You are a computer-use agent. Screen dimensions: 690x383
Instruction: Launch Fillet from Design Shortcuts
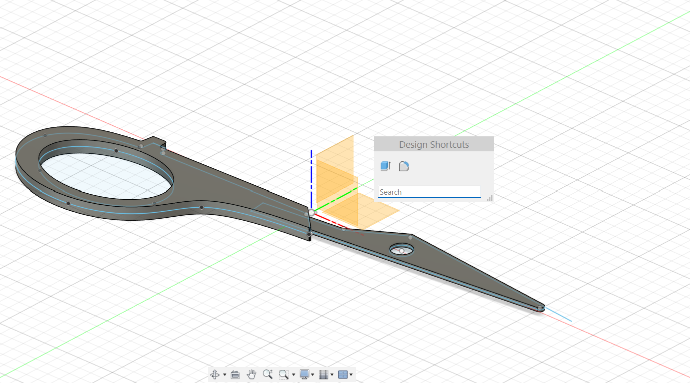point(404,166)
